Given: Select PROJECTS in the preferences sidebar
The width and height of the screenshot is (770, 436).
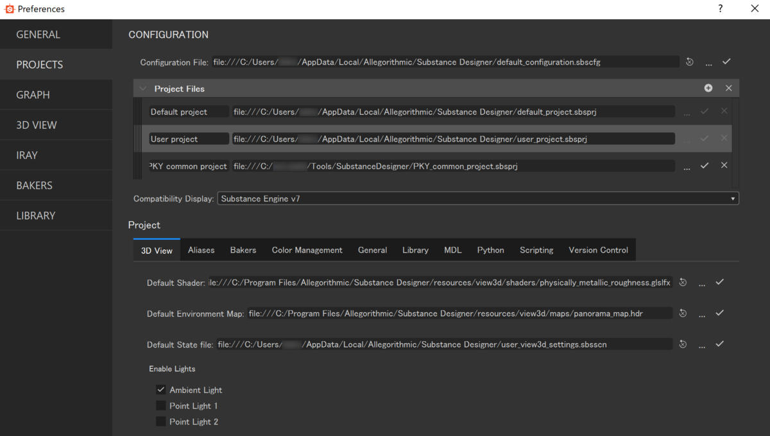Looking at the screenshot, I should [x=56, y=65].
